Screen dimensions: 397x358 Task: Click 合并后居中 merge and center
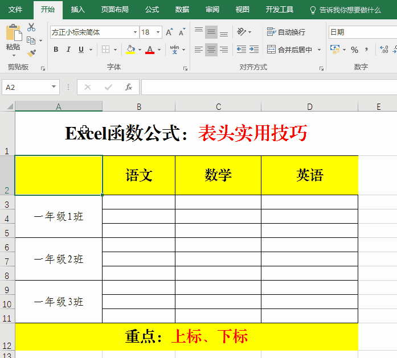tap(290, 50)
